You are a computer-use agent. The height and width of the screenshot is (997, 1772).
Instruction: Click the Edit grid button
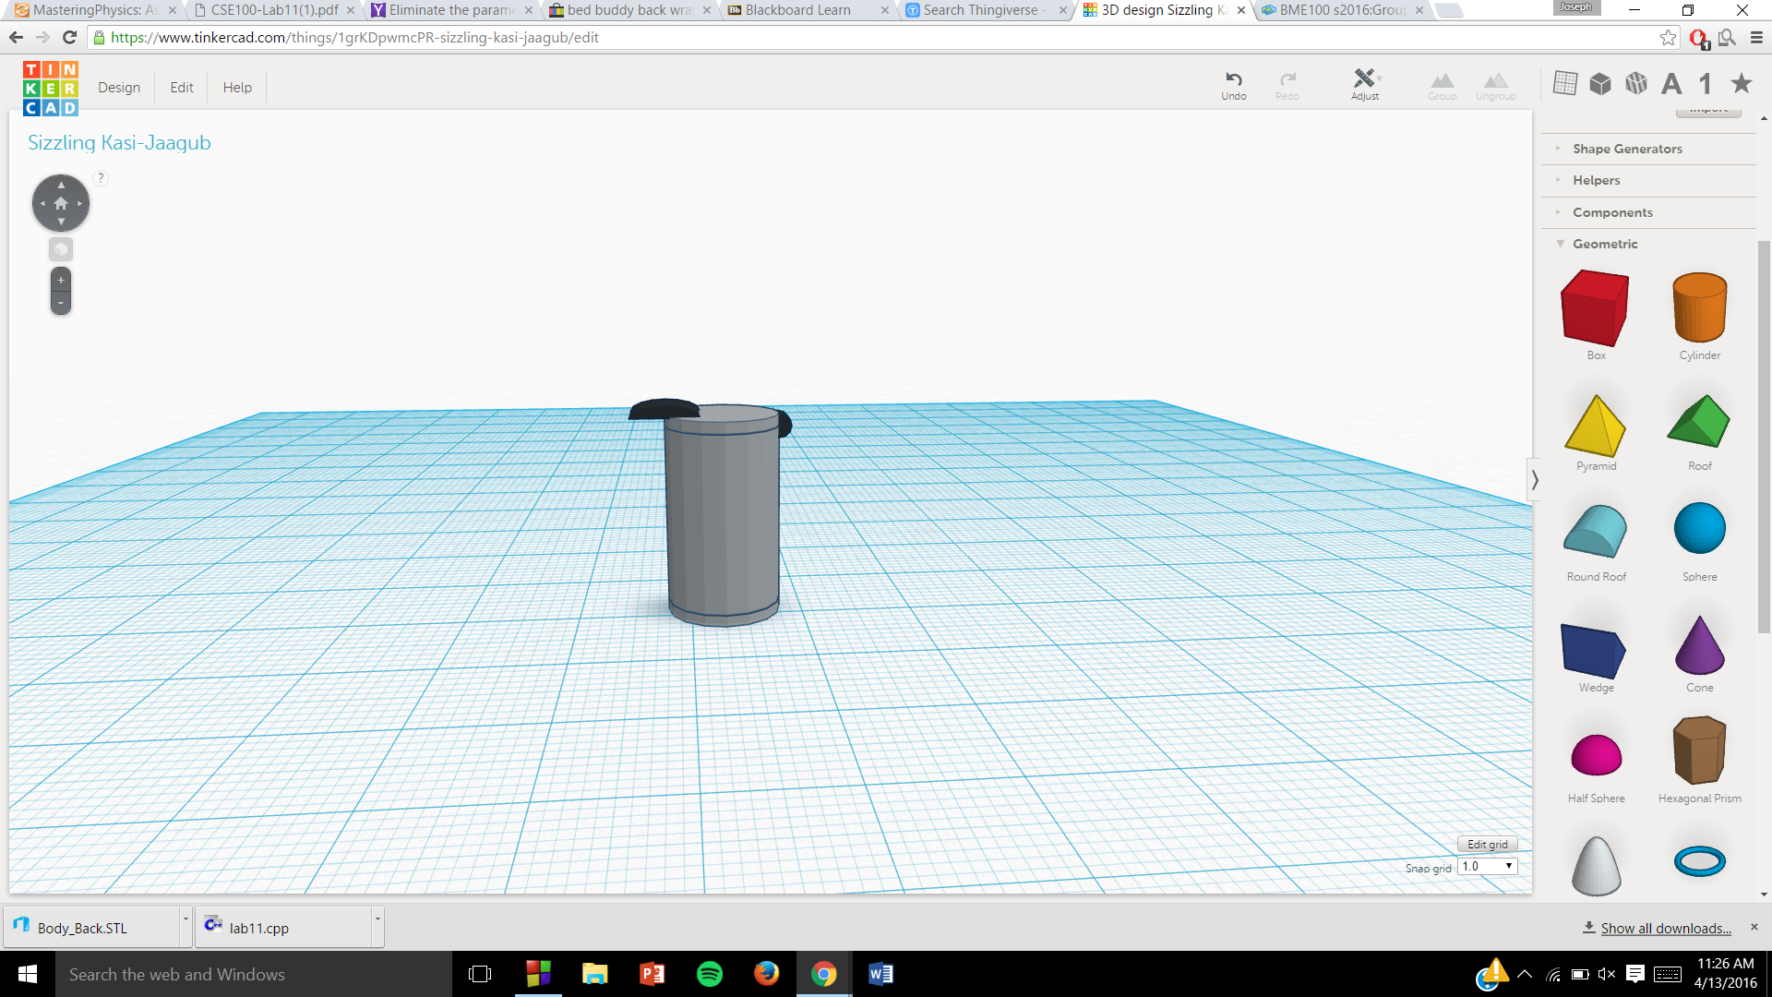[1487, 845]
